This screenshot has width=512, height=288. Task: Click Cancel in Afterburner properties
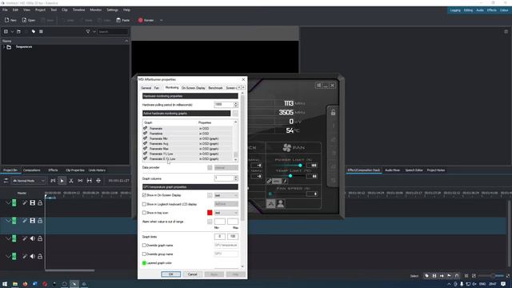tap(192, 274)
